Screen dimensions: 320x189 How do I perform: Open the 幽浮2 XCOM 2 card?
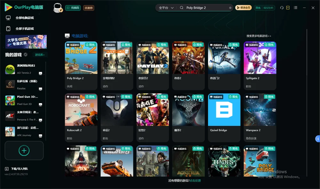pyautogui.click(x=188, y=118)
